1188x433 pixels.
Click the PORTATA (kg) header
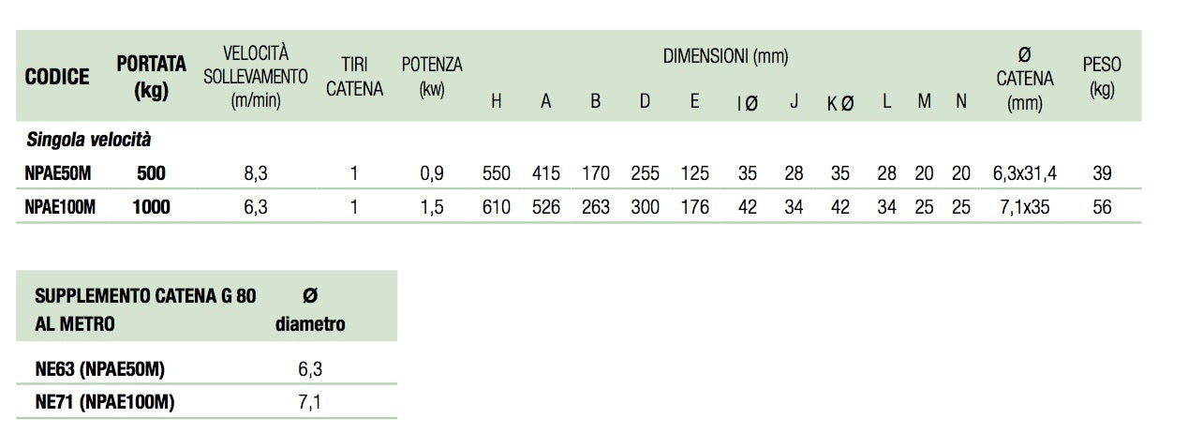(154, 79)
